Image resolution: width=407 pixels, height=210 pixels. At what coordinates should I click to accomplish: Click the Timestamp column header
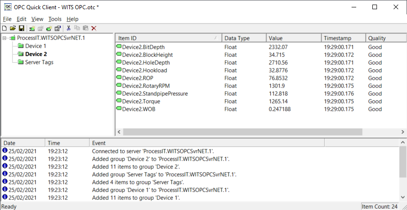click(343, 38)
